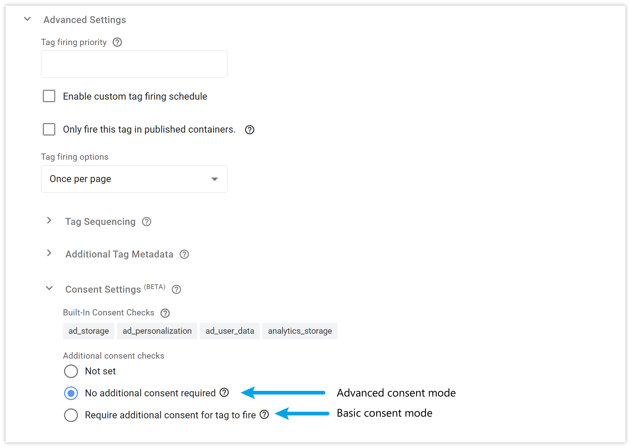
Task: Click help icon for No additional consent required
Action: tap(224, 393)
